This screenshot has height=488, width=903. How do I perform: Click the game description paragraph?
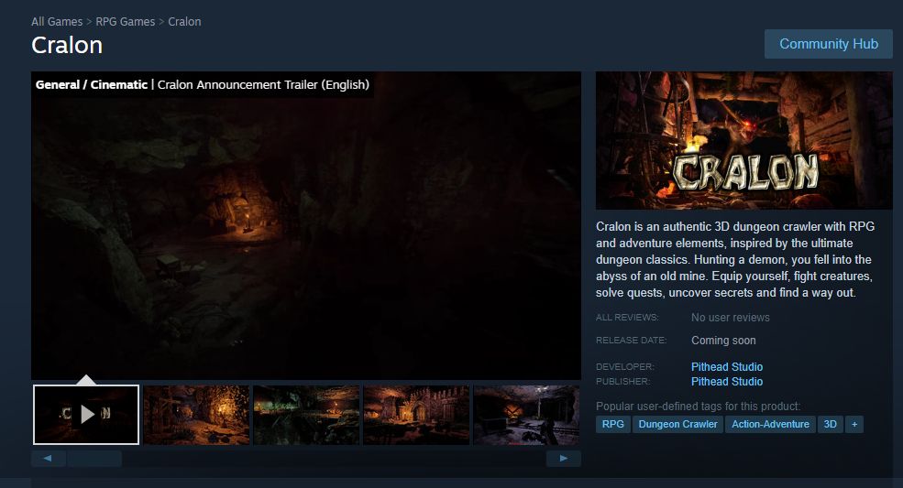coord(735,259)
